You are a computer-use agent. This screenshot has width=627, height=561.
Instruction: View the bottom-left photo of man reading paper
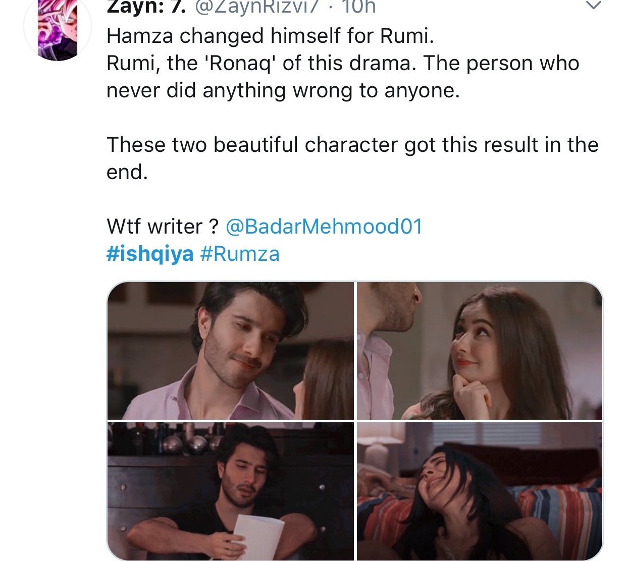coord(231,491)
